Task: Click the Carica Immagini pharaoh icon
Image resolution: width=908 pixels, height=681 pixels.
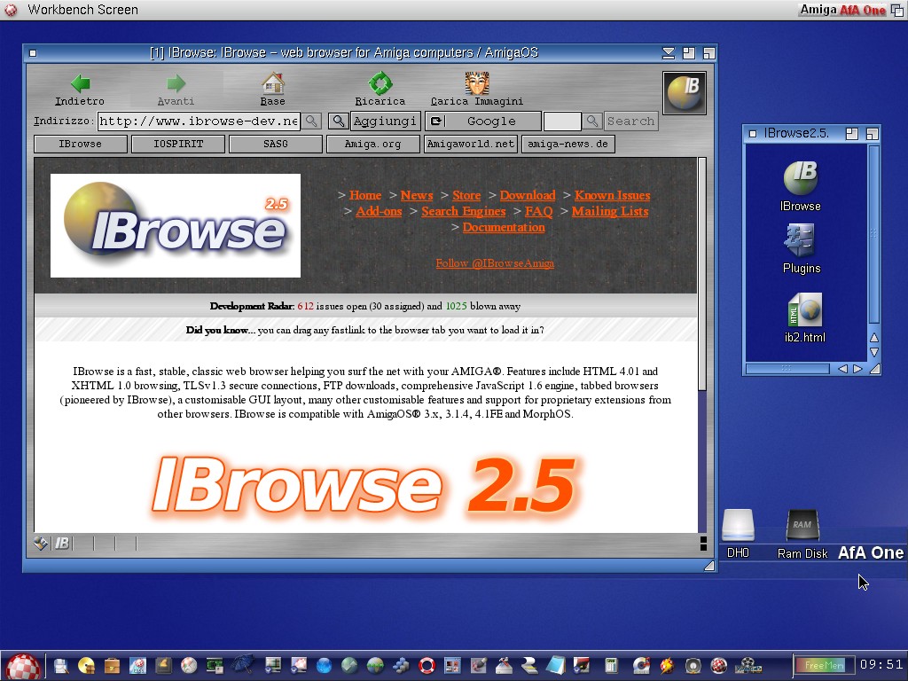Action: click(477, 84)
